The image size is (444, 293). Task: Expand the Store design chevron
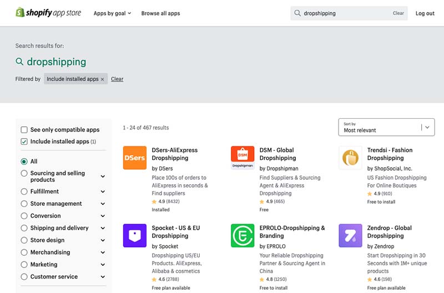point(103,240)
